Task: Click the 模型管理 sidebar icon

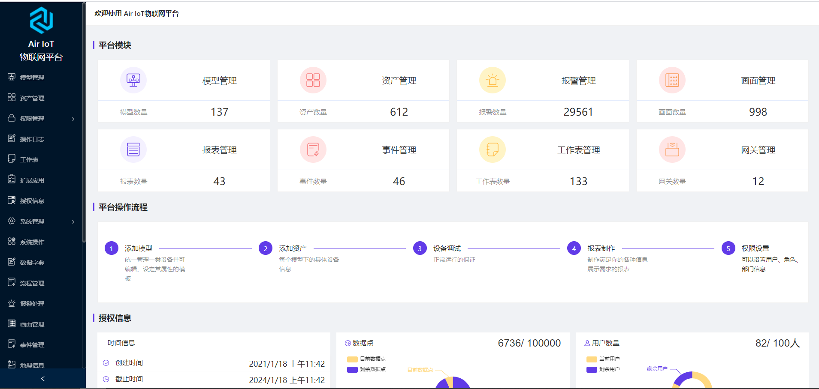Action: tap(12, 77)
